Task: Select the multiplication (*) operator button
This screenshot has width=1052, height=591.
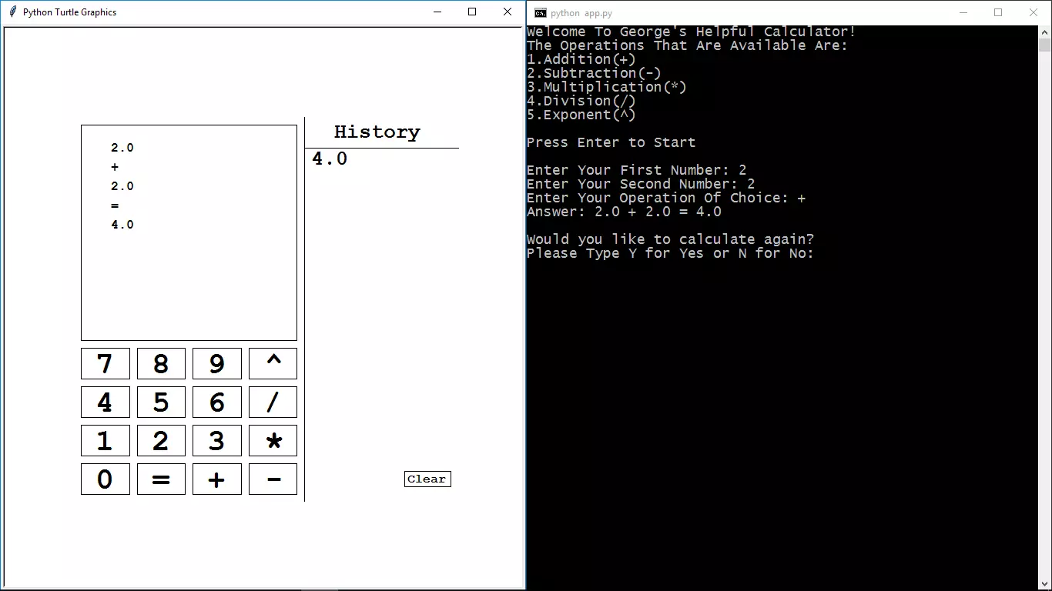Action: coord(273,440)
